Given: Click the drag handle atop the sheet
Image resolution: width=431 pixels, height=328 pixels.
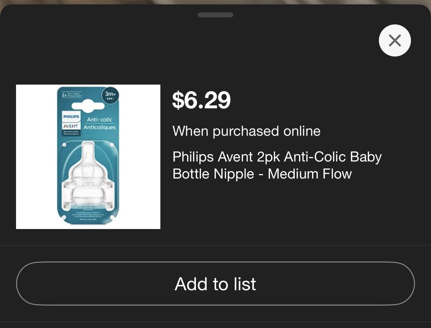Looking at the screenshot, I should coord(215,15).
